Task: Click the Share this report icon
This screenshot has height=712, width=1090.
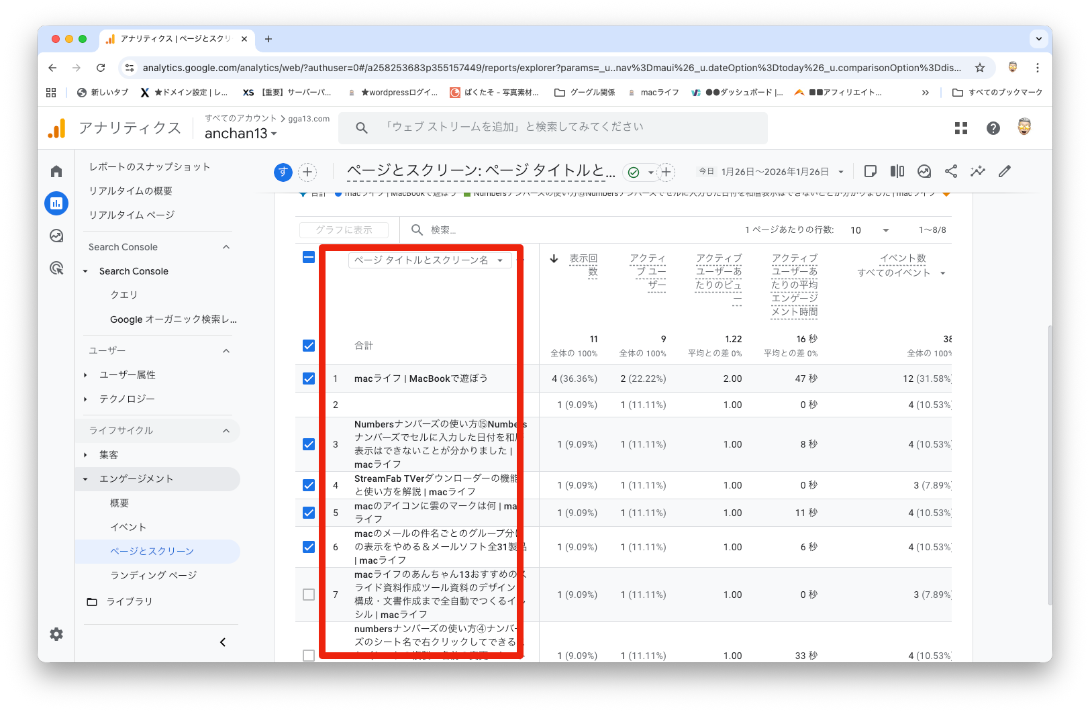Action: (x=951, y=172)
